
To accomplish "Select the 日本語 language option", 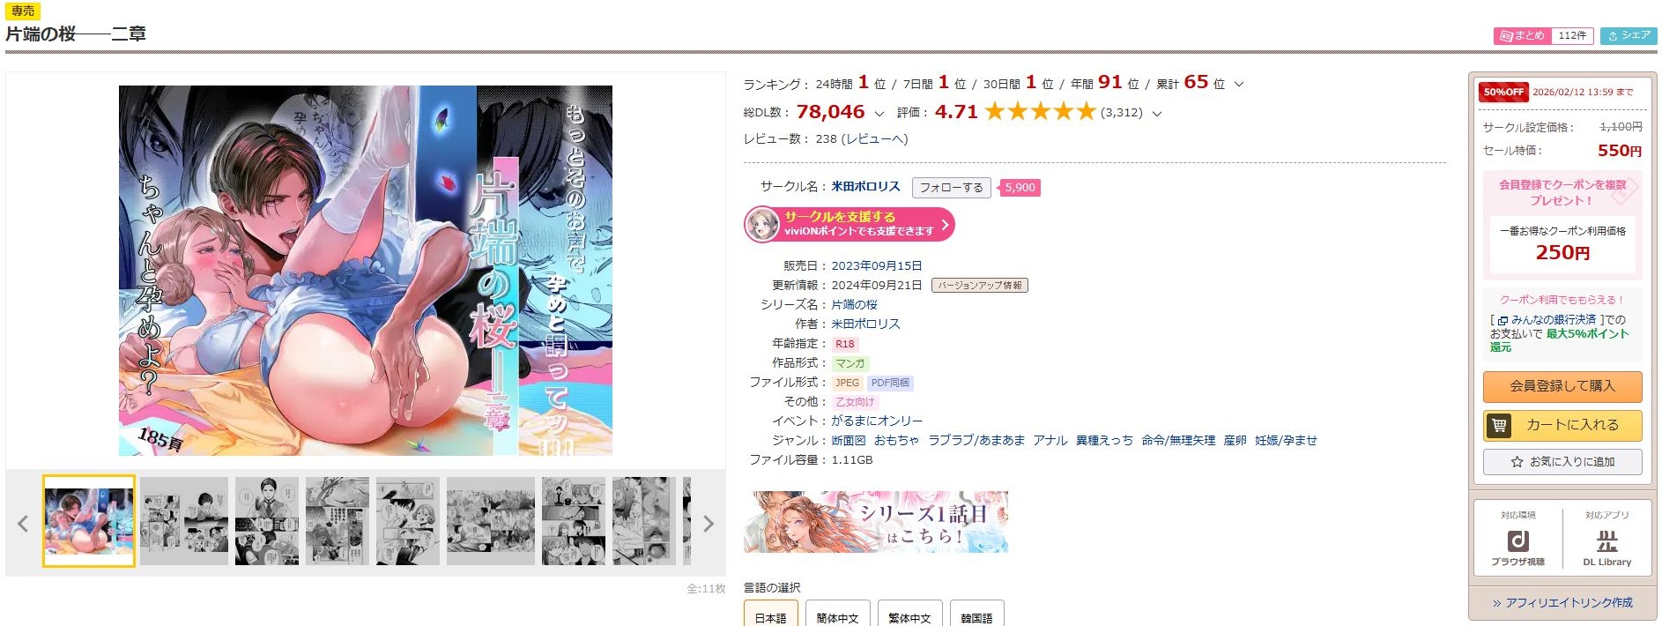I will pos(771,615).
